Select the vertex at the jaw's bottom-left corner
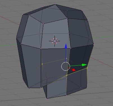113x106 pixels. pyautogui.click(x=28, y=88)
